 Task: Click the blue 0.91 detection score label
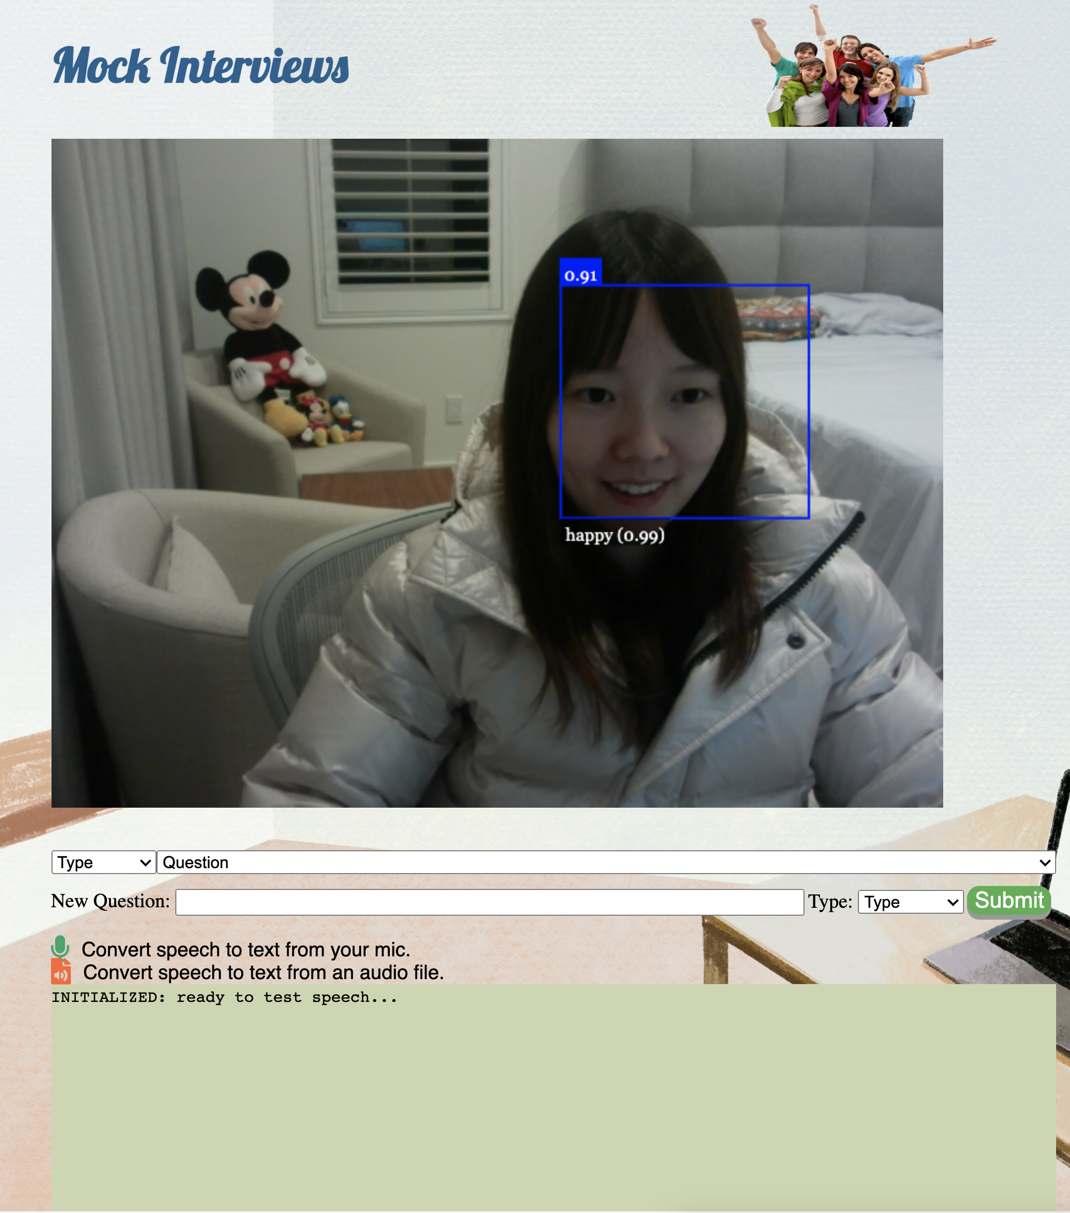pos(581,276)
